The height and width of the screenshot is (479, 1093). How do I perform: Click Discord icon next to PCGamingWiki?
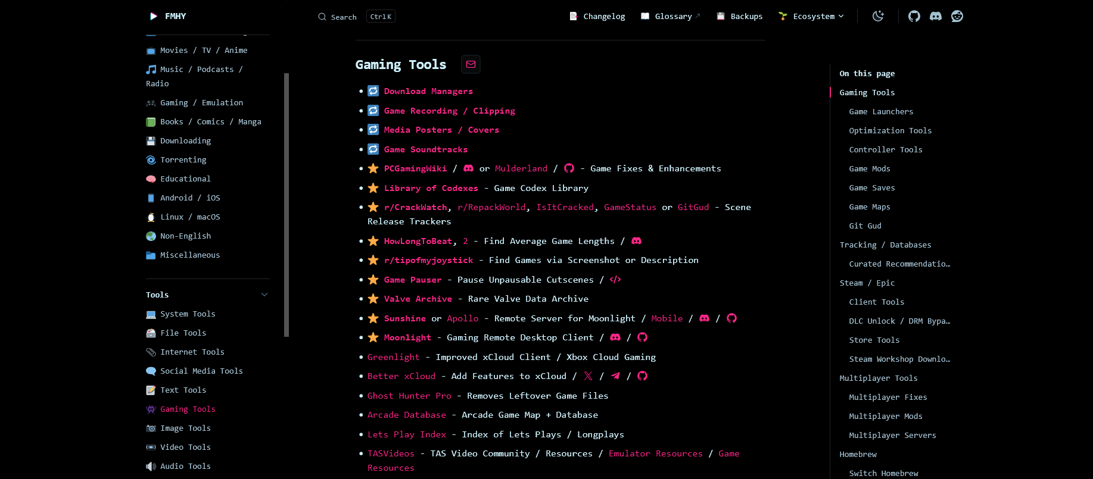click(469, 168)
